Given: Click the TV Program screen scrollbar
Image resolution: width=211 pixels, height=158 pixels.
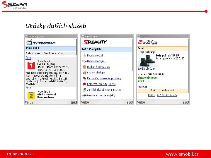Looking at the screenshot, I should (x=76, y=47).
